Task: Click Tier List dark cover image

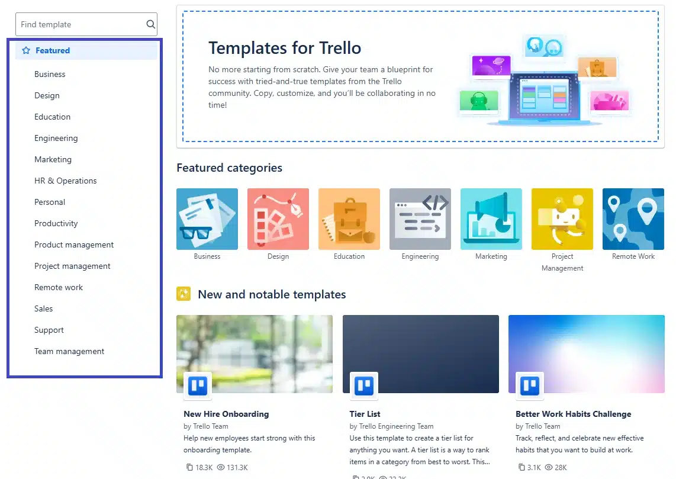Action: [x=421, y=354]
